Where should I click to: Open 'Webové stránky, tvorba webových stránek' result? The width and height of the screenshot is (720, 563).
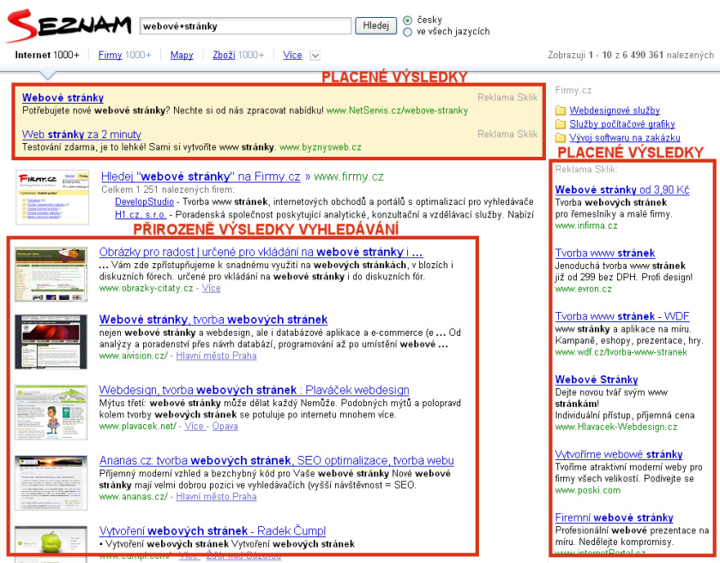[x=213, y=320]
